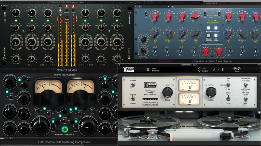Screen dimensions: 261x146
Task: Open the Default preset field in Slate plugin
Action: pos(174,70)
